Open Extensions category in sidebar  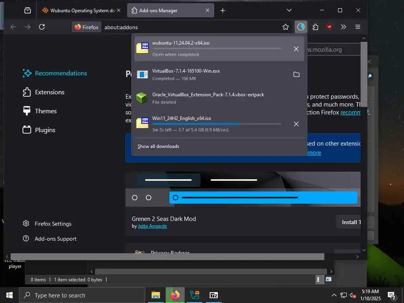[44, 92]
